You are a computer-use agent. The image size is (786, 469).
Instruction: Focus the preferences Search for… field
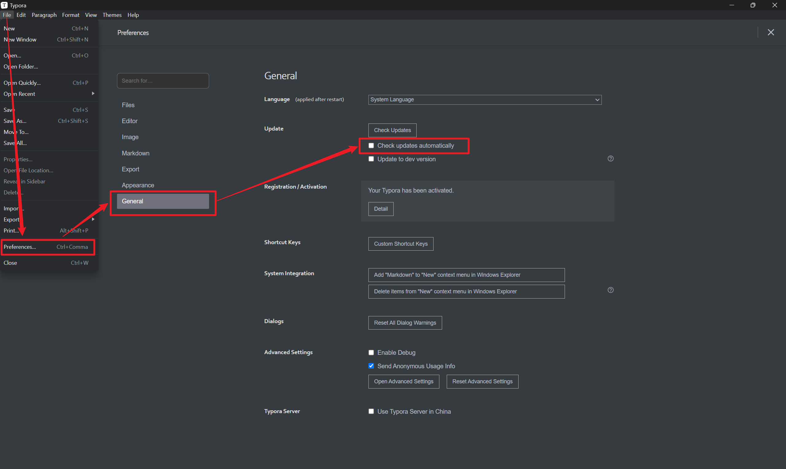pyautogui.click(x=163, y=81)
